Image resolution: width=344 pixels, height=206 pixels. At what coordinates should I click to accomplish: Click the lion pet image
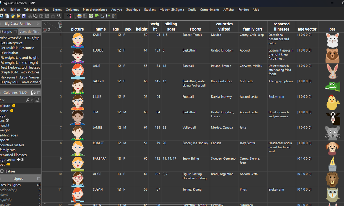coord(332,179)
